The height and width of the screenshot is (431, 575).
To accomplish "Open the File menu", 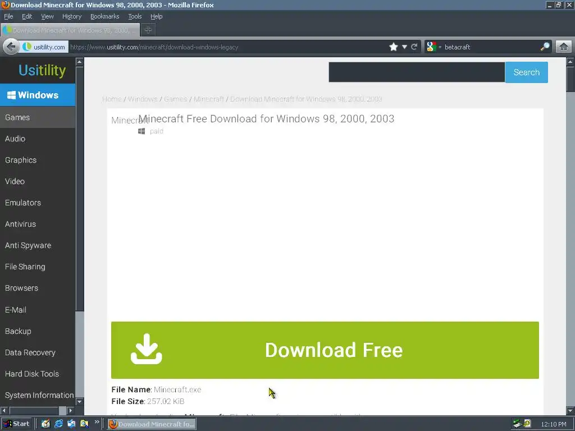I will pos(8,16).
